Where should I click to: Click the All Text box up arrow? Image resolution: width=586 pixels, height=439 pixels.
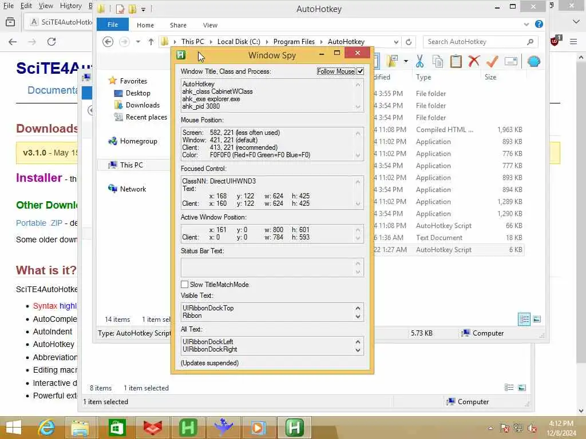(358, 342)
